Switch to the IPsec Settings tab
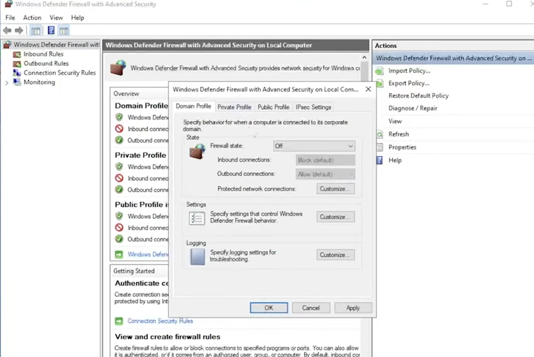534x357 pixels. click(313, 107)
